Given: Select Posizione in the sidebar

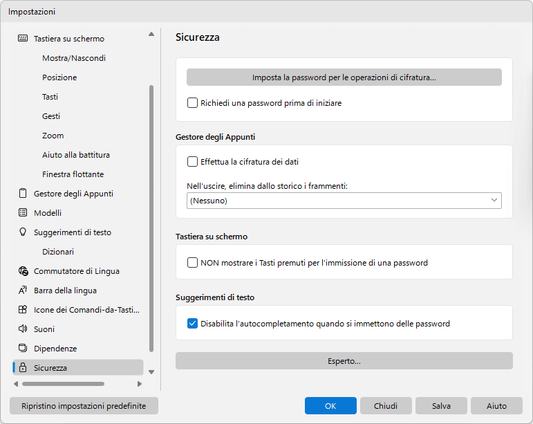Looking at the screenshot, I should coord(59,77).
